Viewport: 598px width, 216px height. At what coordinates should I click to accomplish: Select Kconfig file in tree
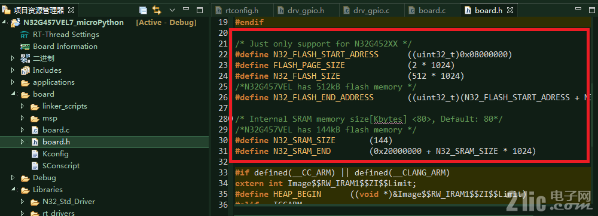click(55, 153)
